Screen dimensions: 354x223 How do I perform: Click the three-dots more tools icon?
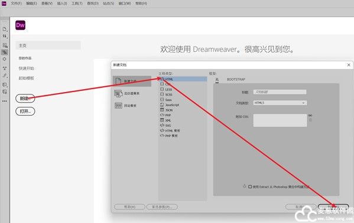pos(5,101)
